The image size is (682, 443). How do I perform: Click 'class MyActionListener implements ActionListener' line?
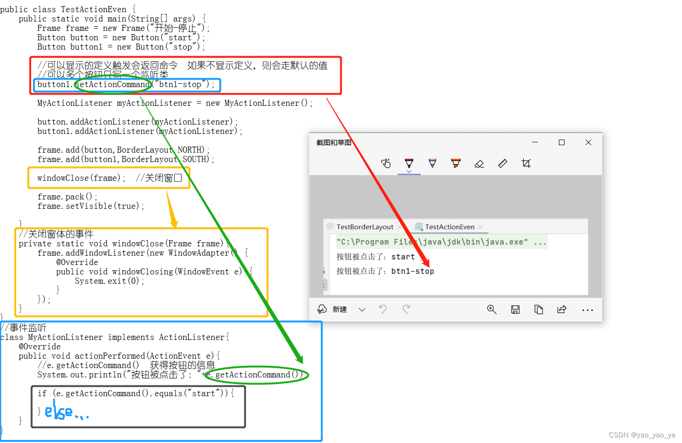point(115,337)
